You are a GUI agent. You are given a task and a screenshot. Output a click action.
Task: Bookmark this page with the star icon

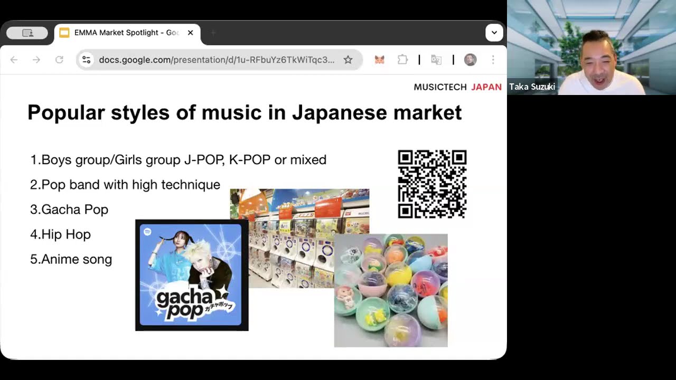(348, 60)
